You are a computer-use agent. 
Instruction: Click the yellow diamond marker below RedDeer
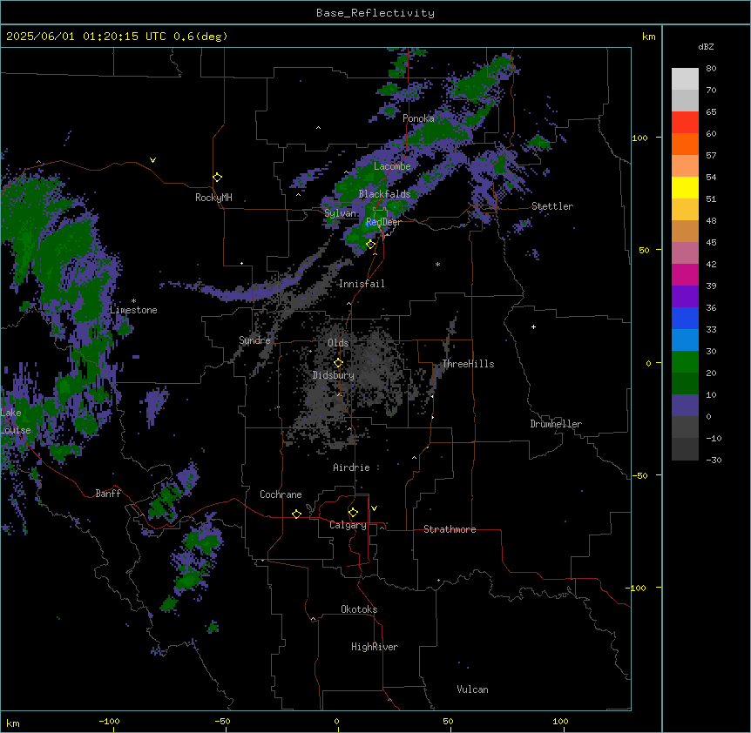[370, 245]
